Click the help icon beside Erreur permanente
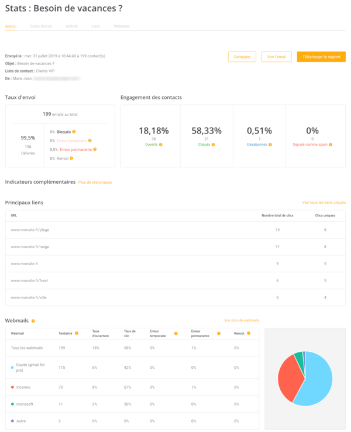This screenshot has height=432, width=351. pos(95,149)
